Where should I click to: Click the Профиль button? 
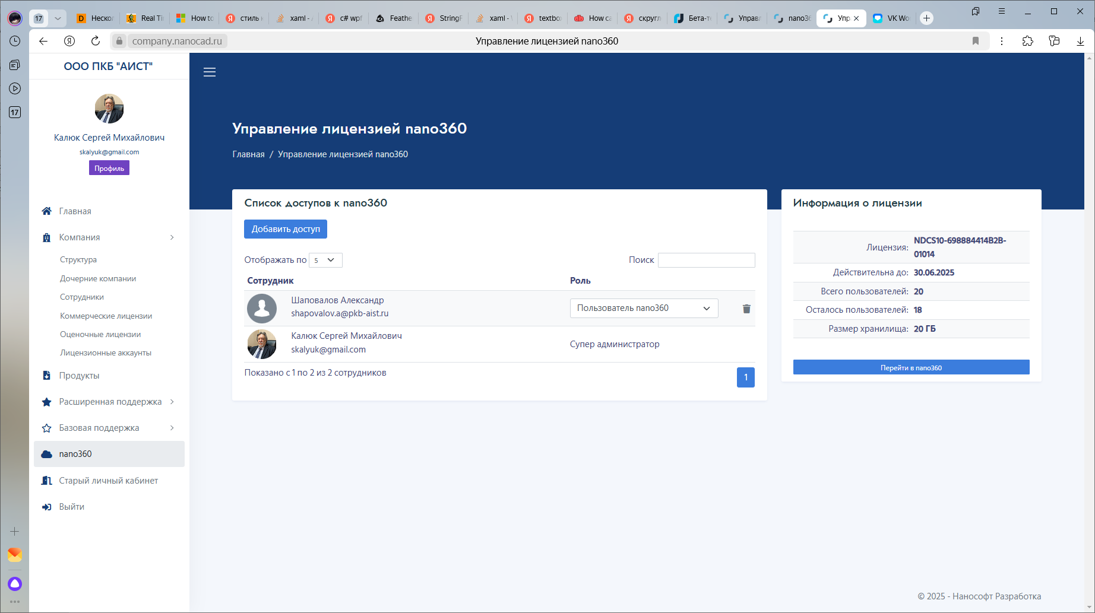tap(109, 169)
